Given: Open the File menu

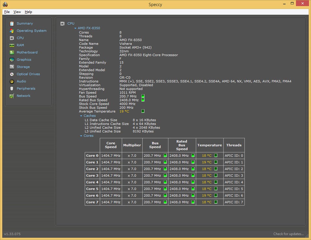Looking at the screenshot, I should tap(7, 12).
